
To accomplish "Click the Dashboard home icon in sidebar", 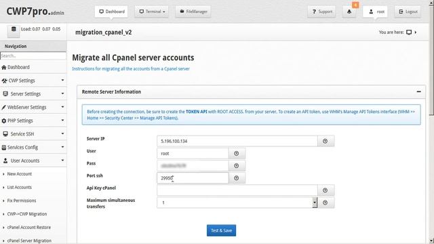I will 4,67.
